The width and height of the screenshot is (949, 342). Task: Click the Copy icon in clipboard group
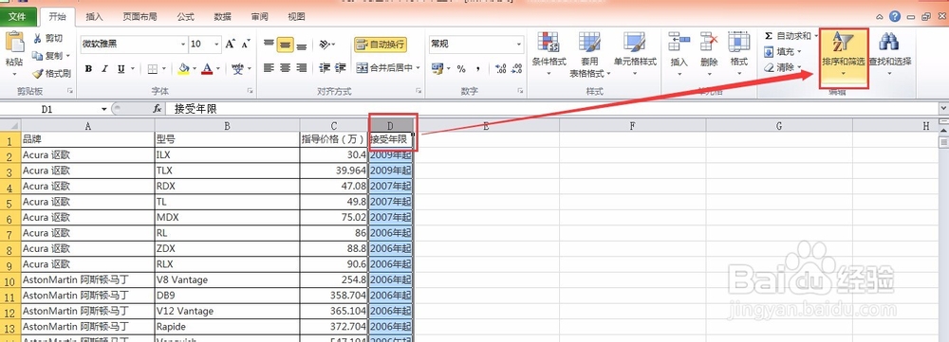click(x=38, y=56)
